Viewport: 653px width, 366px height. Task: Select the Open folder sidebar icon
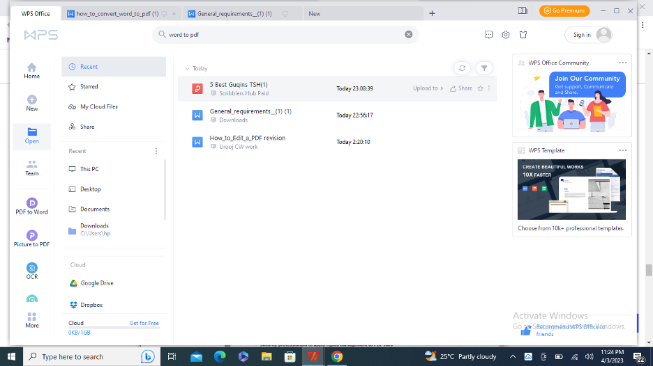[31, 136]
